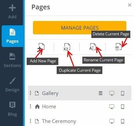Toggle mobile visibility for The Ceremony page

coord(123,121)
